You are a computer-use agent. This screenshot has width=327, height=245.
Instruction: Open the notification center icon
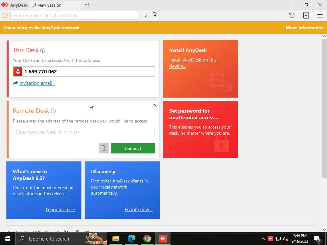[x=317, y=239]
